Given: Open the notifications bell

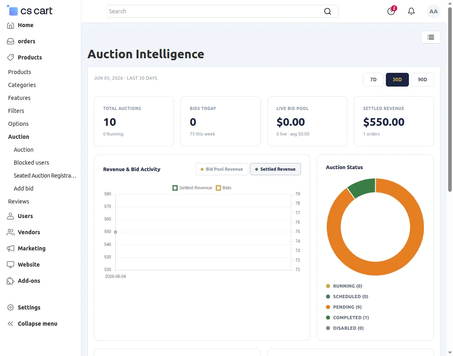Looking at the screenshot, I should click(x=411, y=11).
